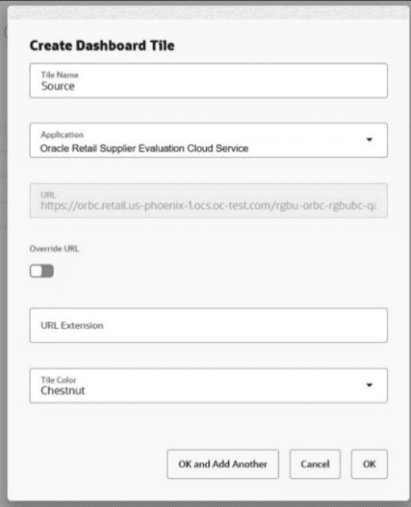Click OK and Add Another button
The width and height of the screenshot is (411, 507).
point(222,464)
